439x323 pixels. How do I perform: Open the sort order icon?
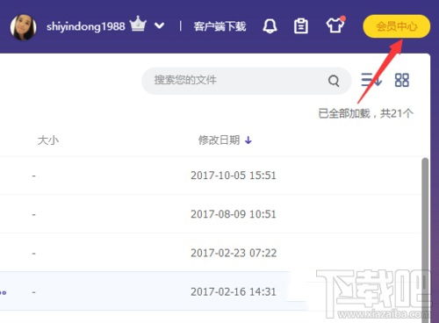pos(371,80)
